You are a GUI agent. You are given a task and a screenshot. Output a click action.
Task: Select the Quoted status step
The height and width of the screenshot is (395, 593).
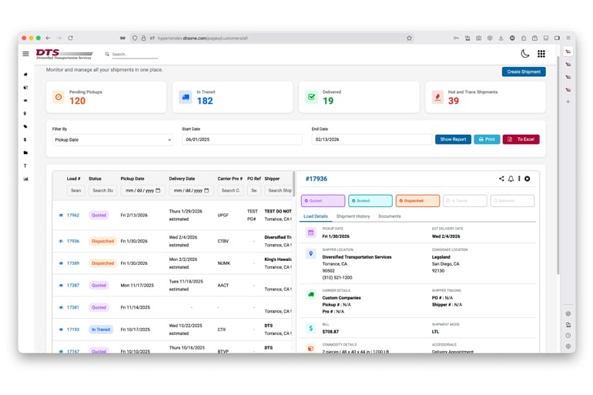[x=323, y=201]
